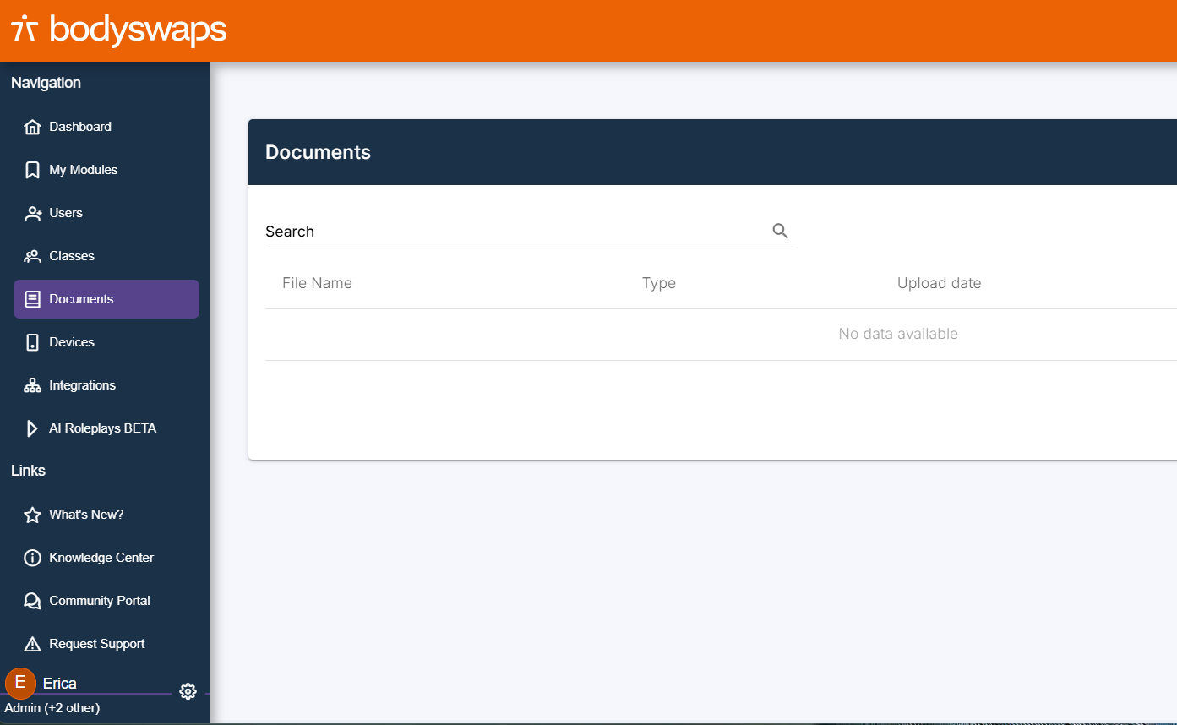The height and width of the screenshot is (725, 1177).
Task: Click the Users person icon
Action: (x=32, y=212)
